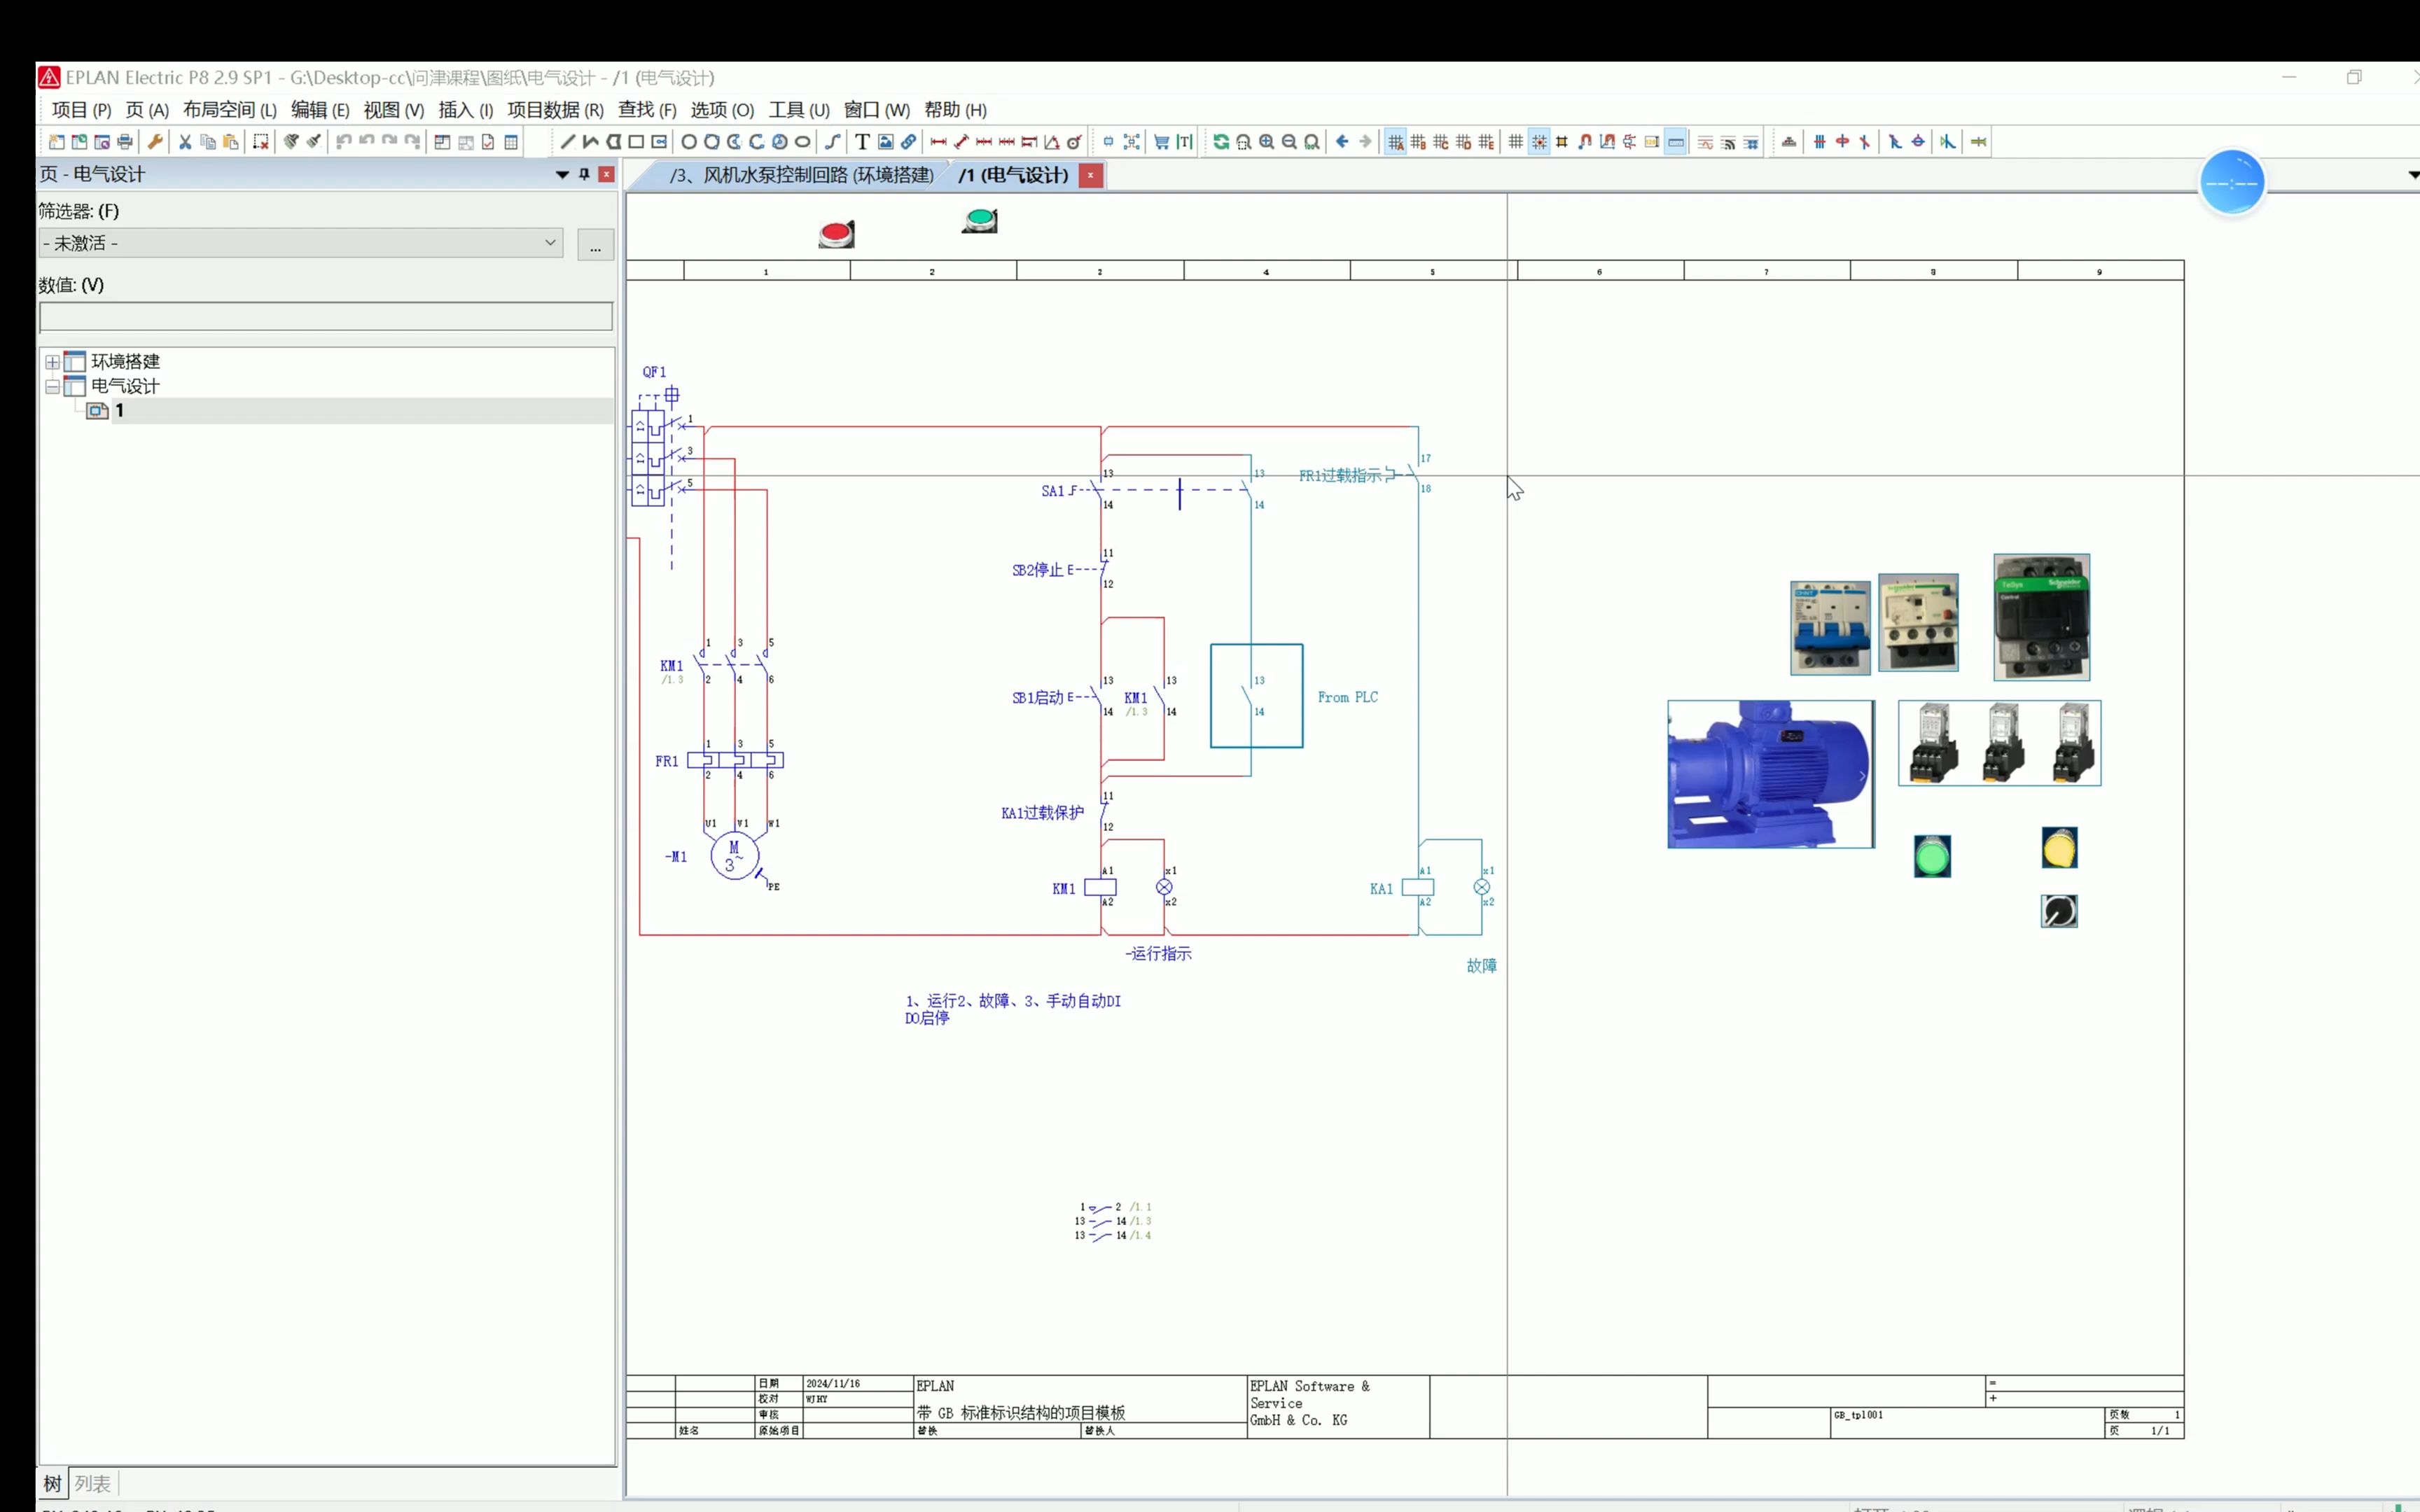Open the 插入 (I) menu
Screen dimensions: 2420x1512
pyautogui.click(x=466, y=110)
